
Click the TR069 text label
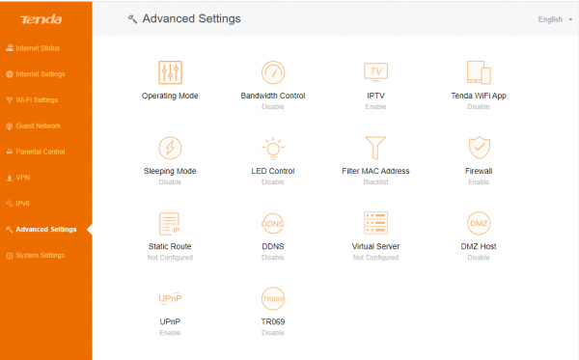pyautogui.click(x=273, y=321)
